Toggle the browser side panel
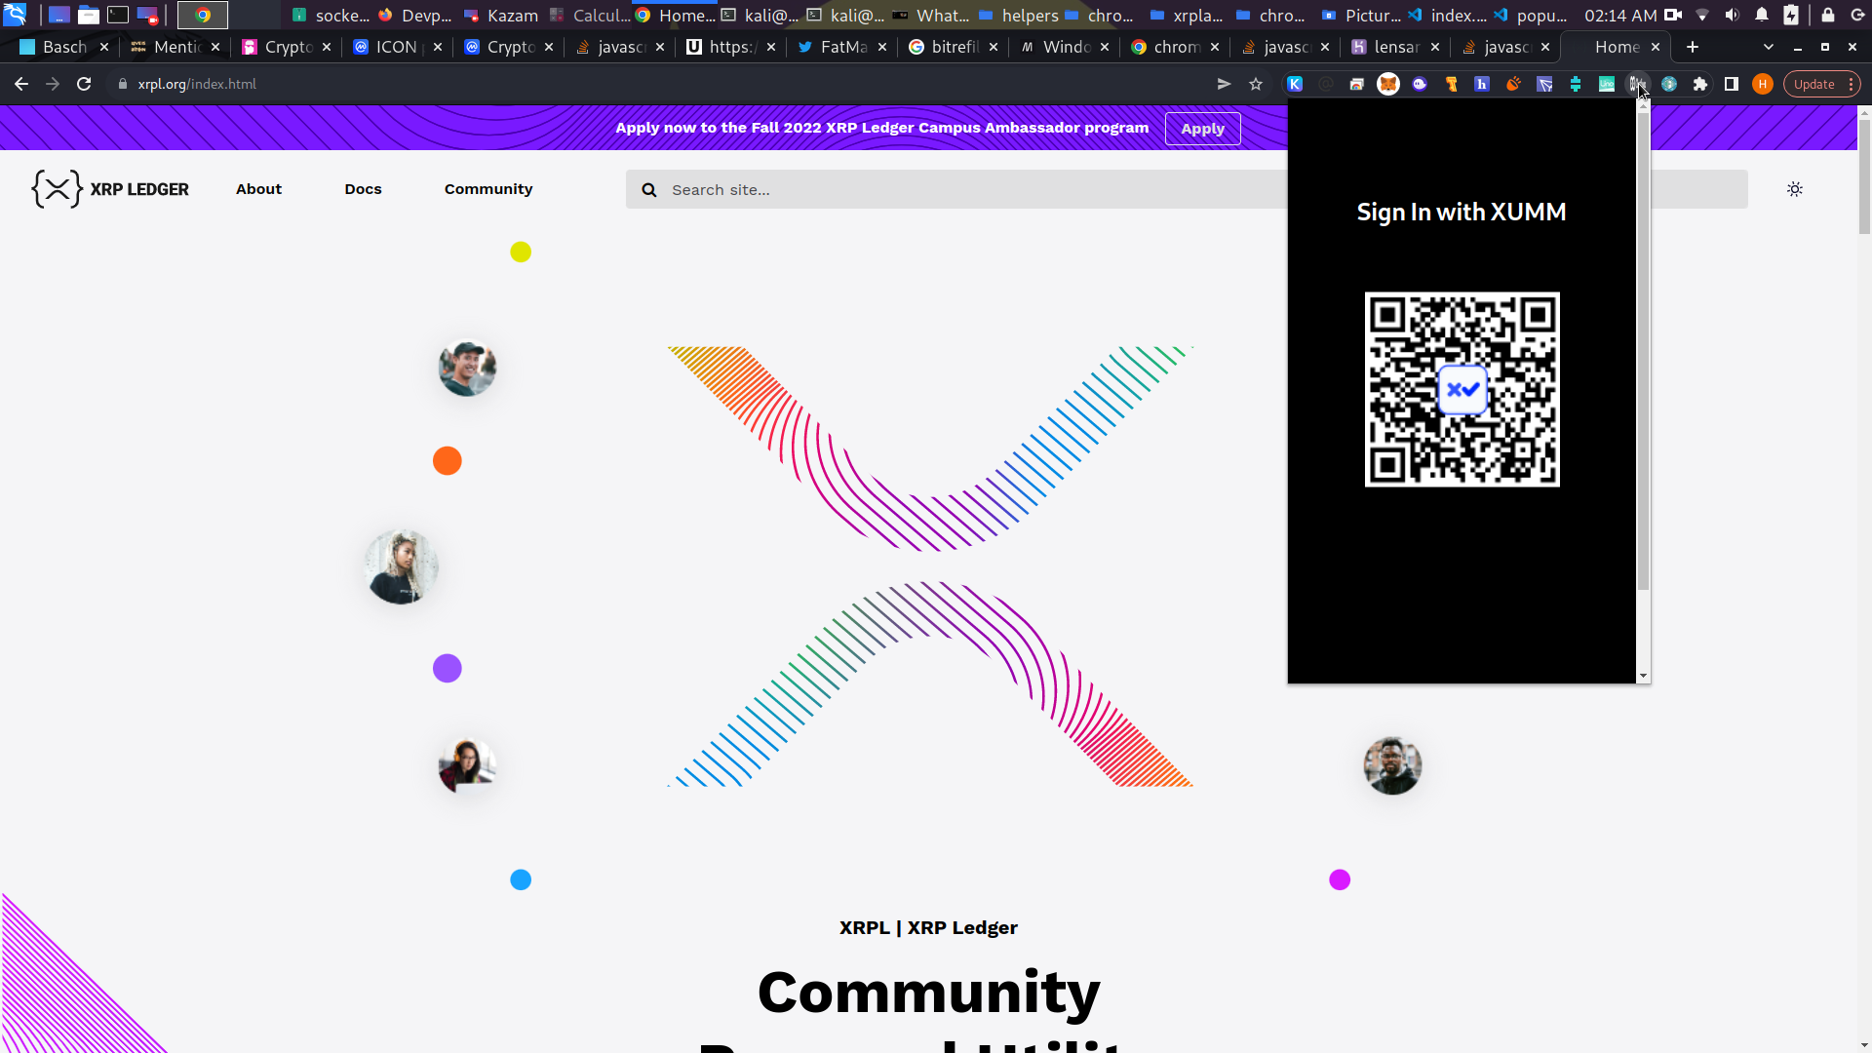Viewport: 1872px width, 1053px height. (1732, 85)
